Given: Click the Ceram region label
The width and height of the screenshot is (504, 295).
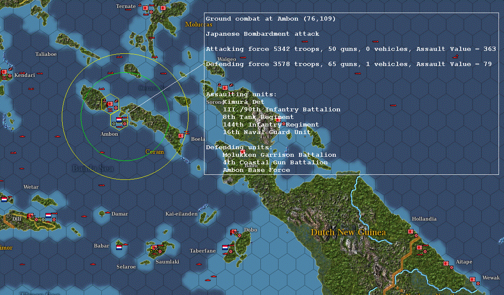Looking at the screenshot, I should pos(154,152).
